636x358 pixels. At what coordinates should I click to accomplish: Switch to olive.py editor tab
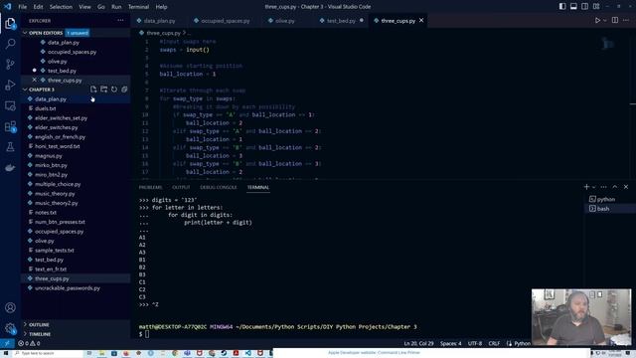[x=285, y=21]
